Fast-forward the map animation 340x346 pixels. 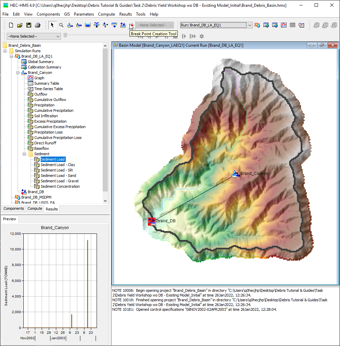click(x=193, y=36)
